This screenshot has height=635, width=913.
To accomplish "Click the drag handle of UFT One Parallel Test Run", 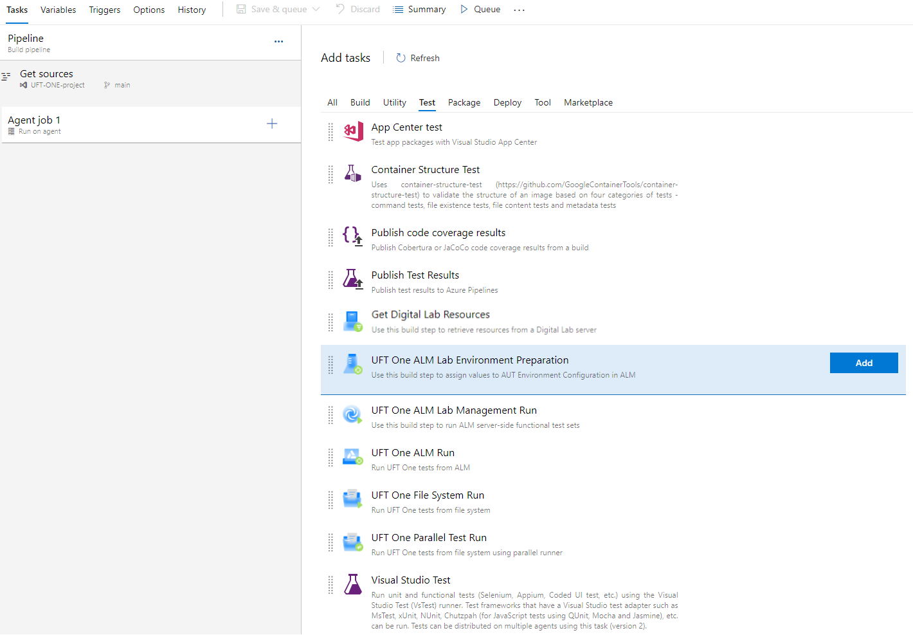I will tap(330, 542).
